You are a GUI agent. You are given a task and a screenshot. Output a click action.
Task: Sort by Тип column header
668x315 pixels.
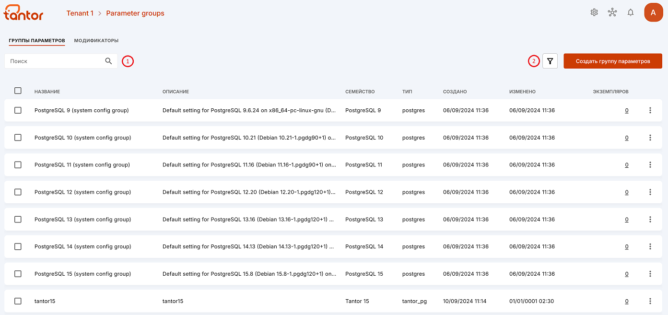(x=407, y=92)
